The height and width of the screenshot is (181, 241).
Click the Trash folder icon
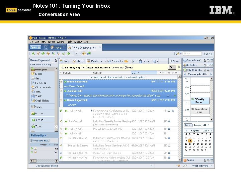33,96
